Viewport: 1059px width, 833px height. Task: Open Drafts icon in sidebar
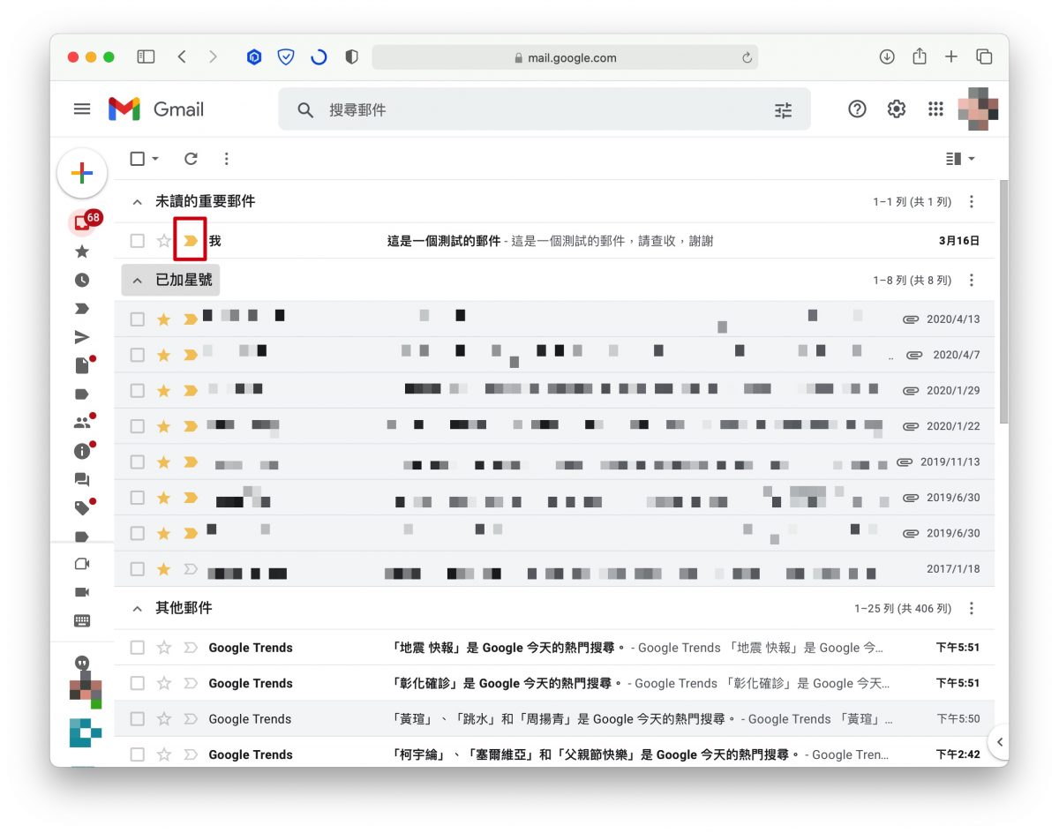[x=83, y=364]
